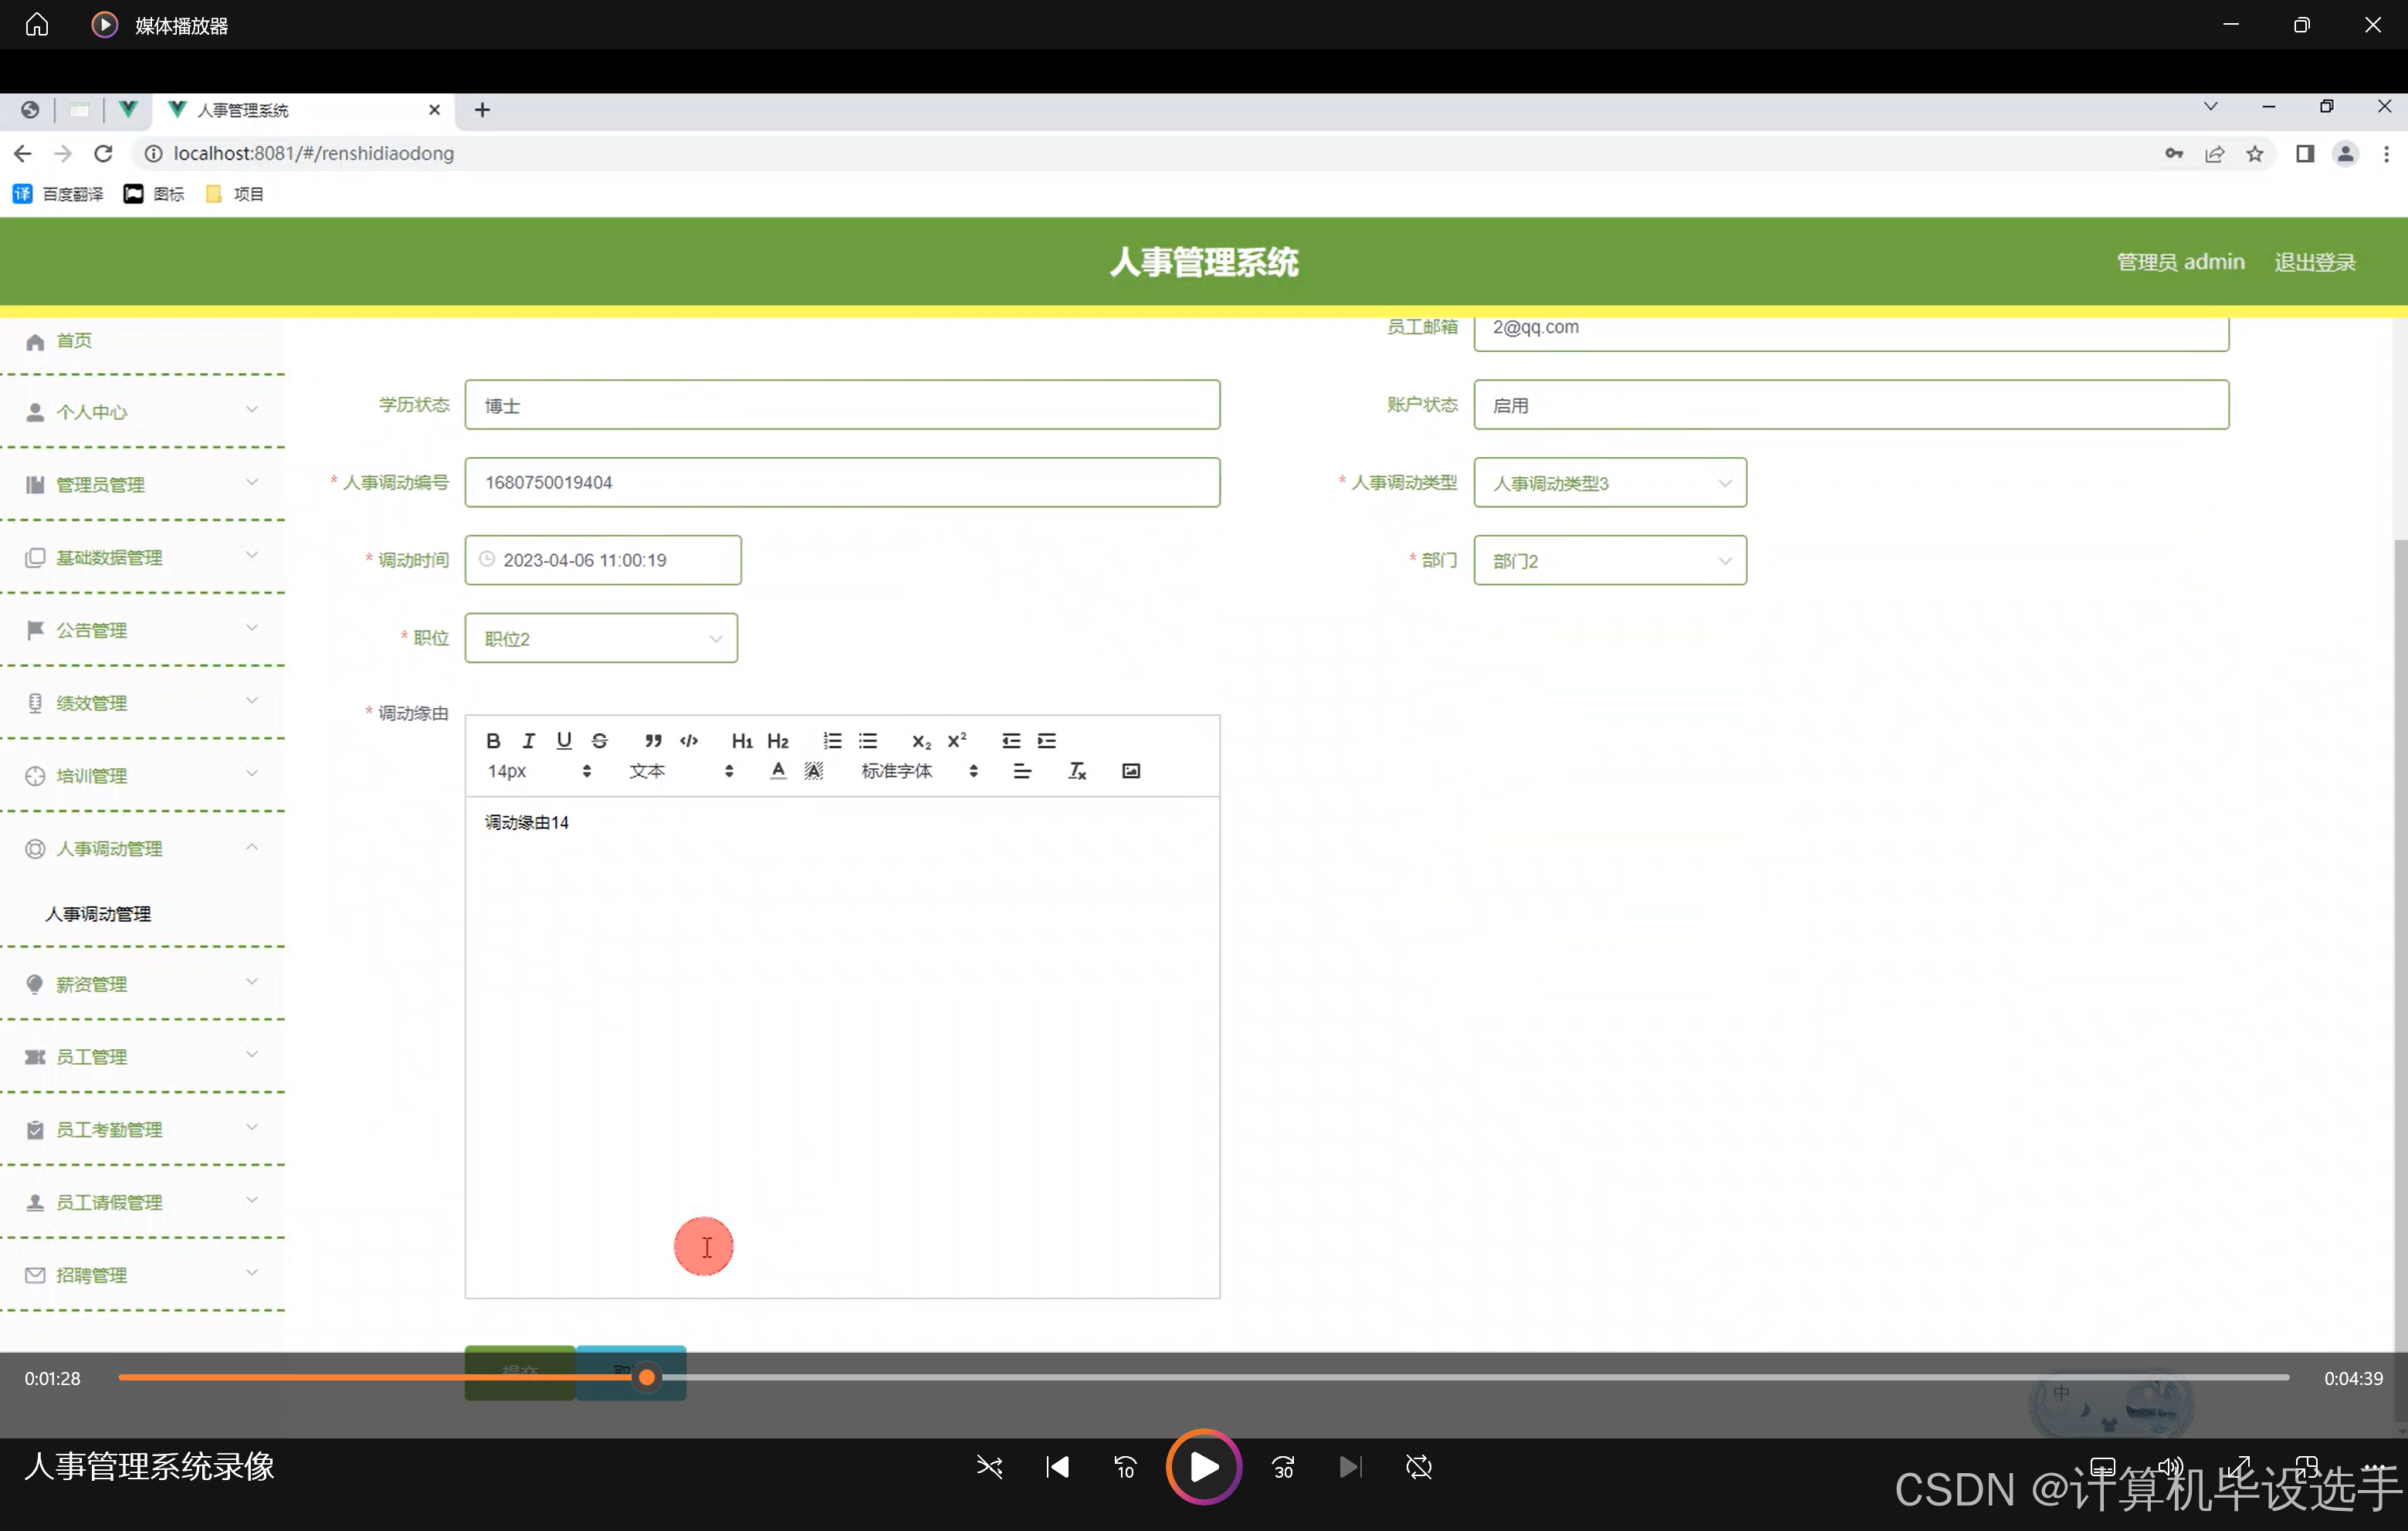Toggle bold formatting in editor toolbar
Screen dimensions: 2408x1531
tap(493, 741)
